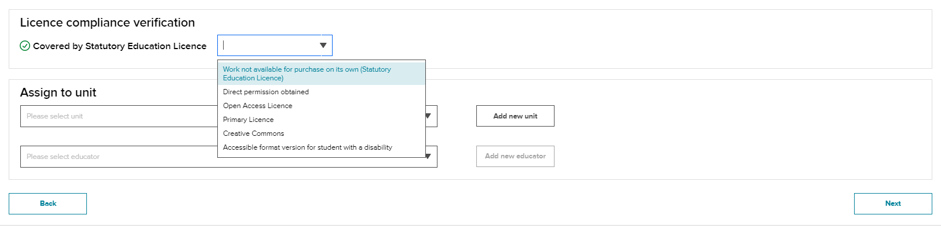941x226 pixels.
Task: Click the green checkmark compliance icon
Action: 25,46
